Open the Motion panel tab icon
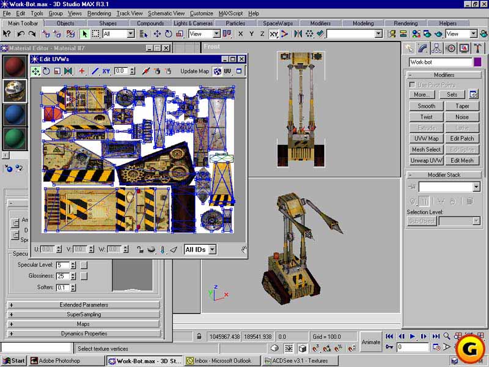 pyautogui.click(x=450, y=48)
